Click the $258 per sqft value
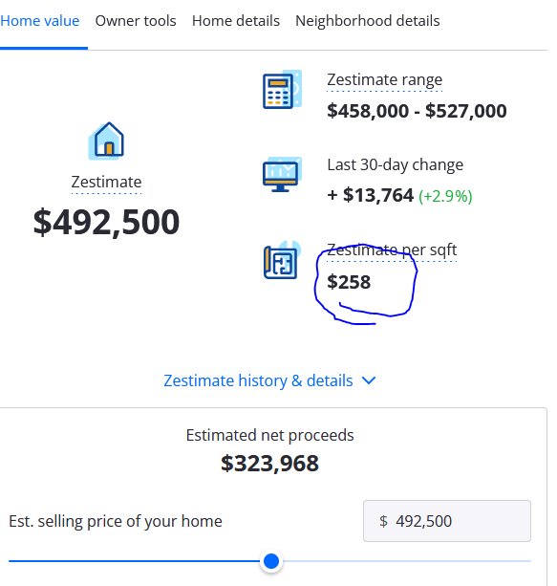This screenshot has width=557, height=586. 349,282
